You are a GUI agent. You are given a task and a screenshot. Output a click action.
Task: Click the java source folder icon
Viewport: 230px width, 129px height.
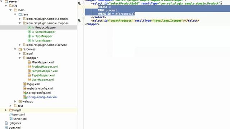pos(20,14)
